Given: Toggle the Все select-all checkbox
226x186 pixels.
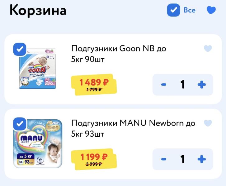Looking at the screenshot, I should click(x=173, y=10).
